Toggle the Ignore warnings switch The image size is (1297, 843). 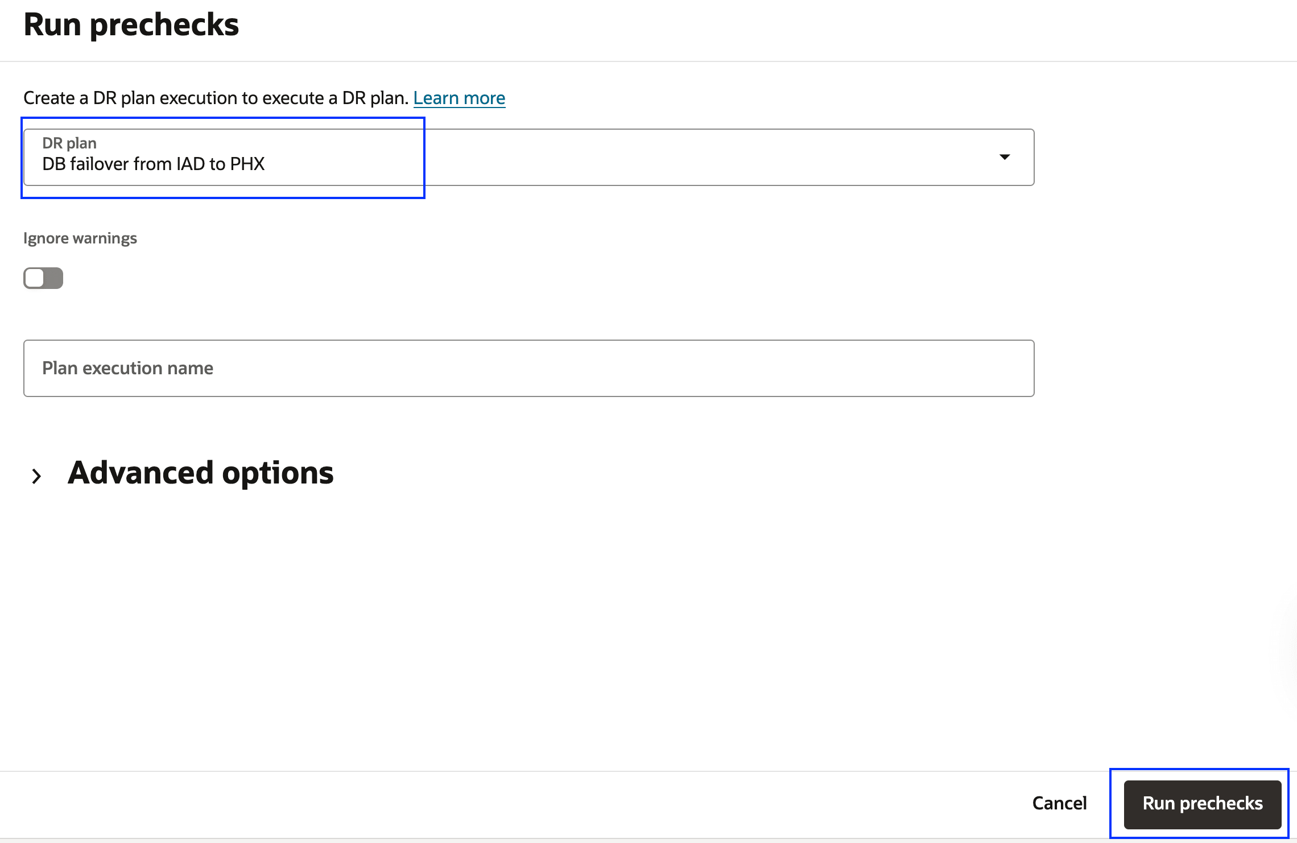tap(43, 278)
